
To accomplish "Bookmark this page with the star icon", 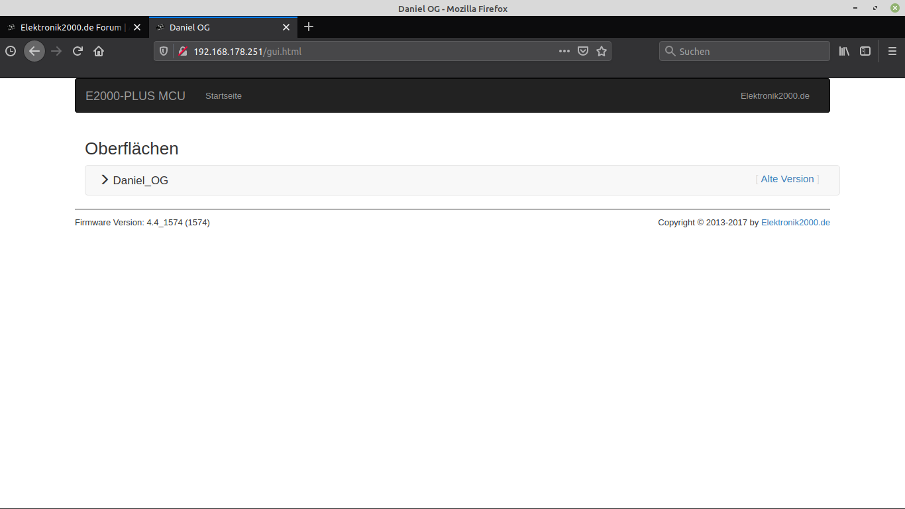I will click(602, 51).
